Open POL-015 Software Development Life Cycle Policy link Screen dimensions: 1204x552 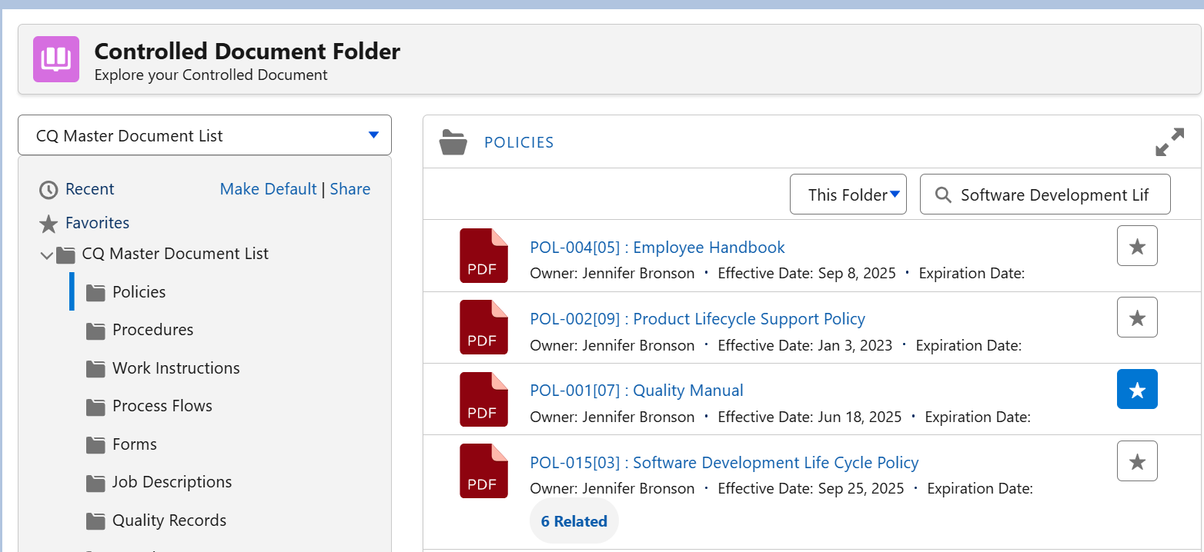click(x=724, y=463)
